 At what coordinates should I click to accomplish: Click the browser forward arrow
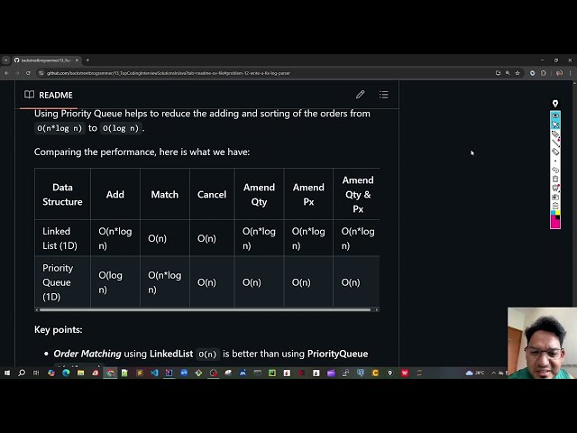(17, 73)
